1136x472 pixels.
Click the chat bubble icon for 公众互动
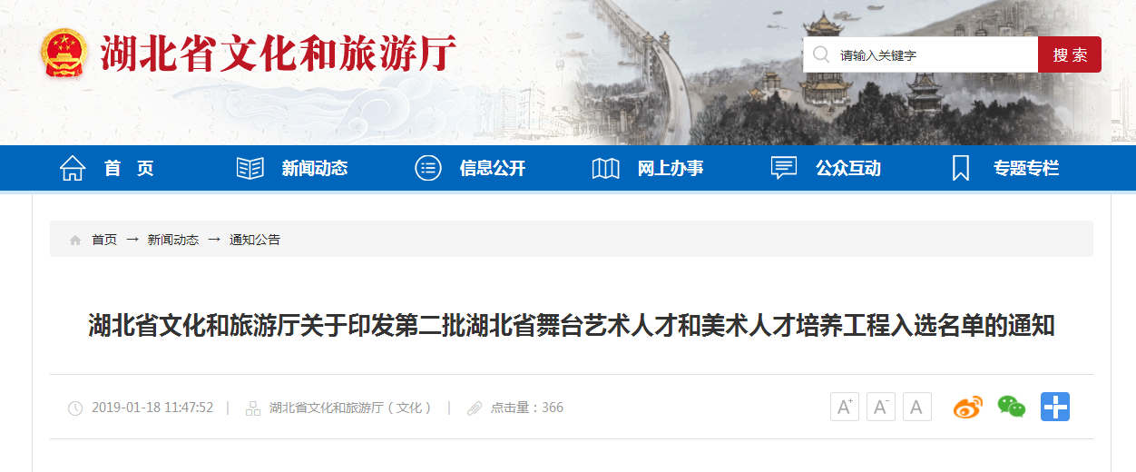(784, 168)
